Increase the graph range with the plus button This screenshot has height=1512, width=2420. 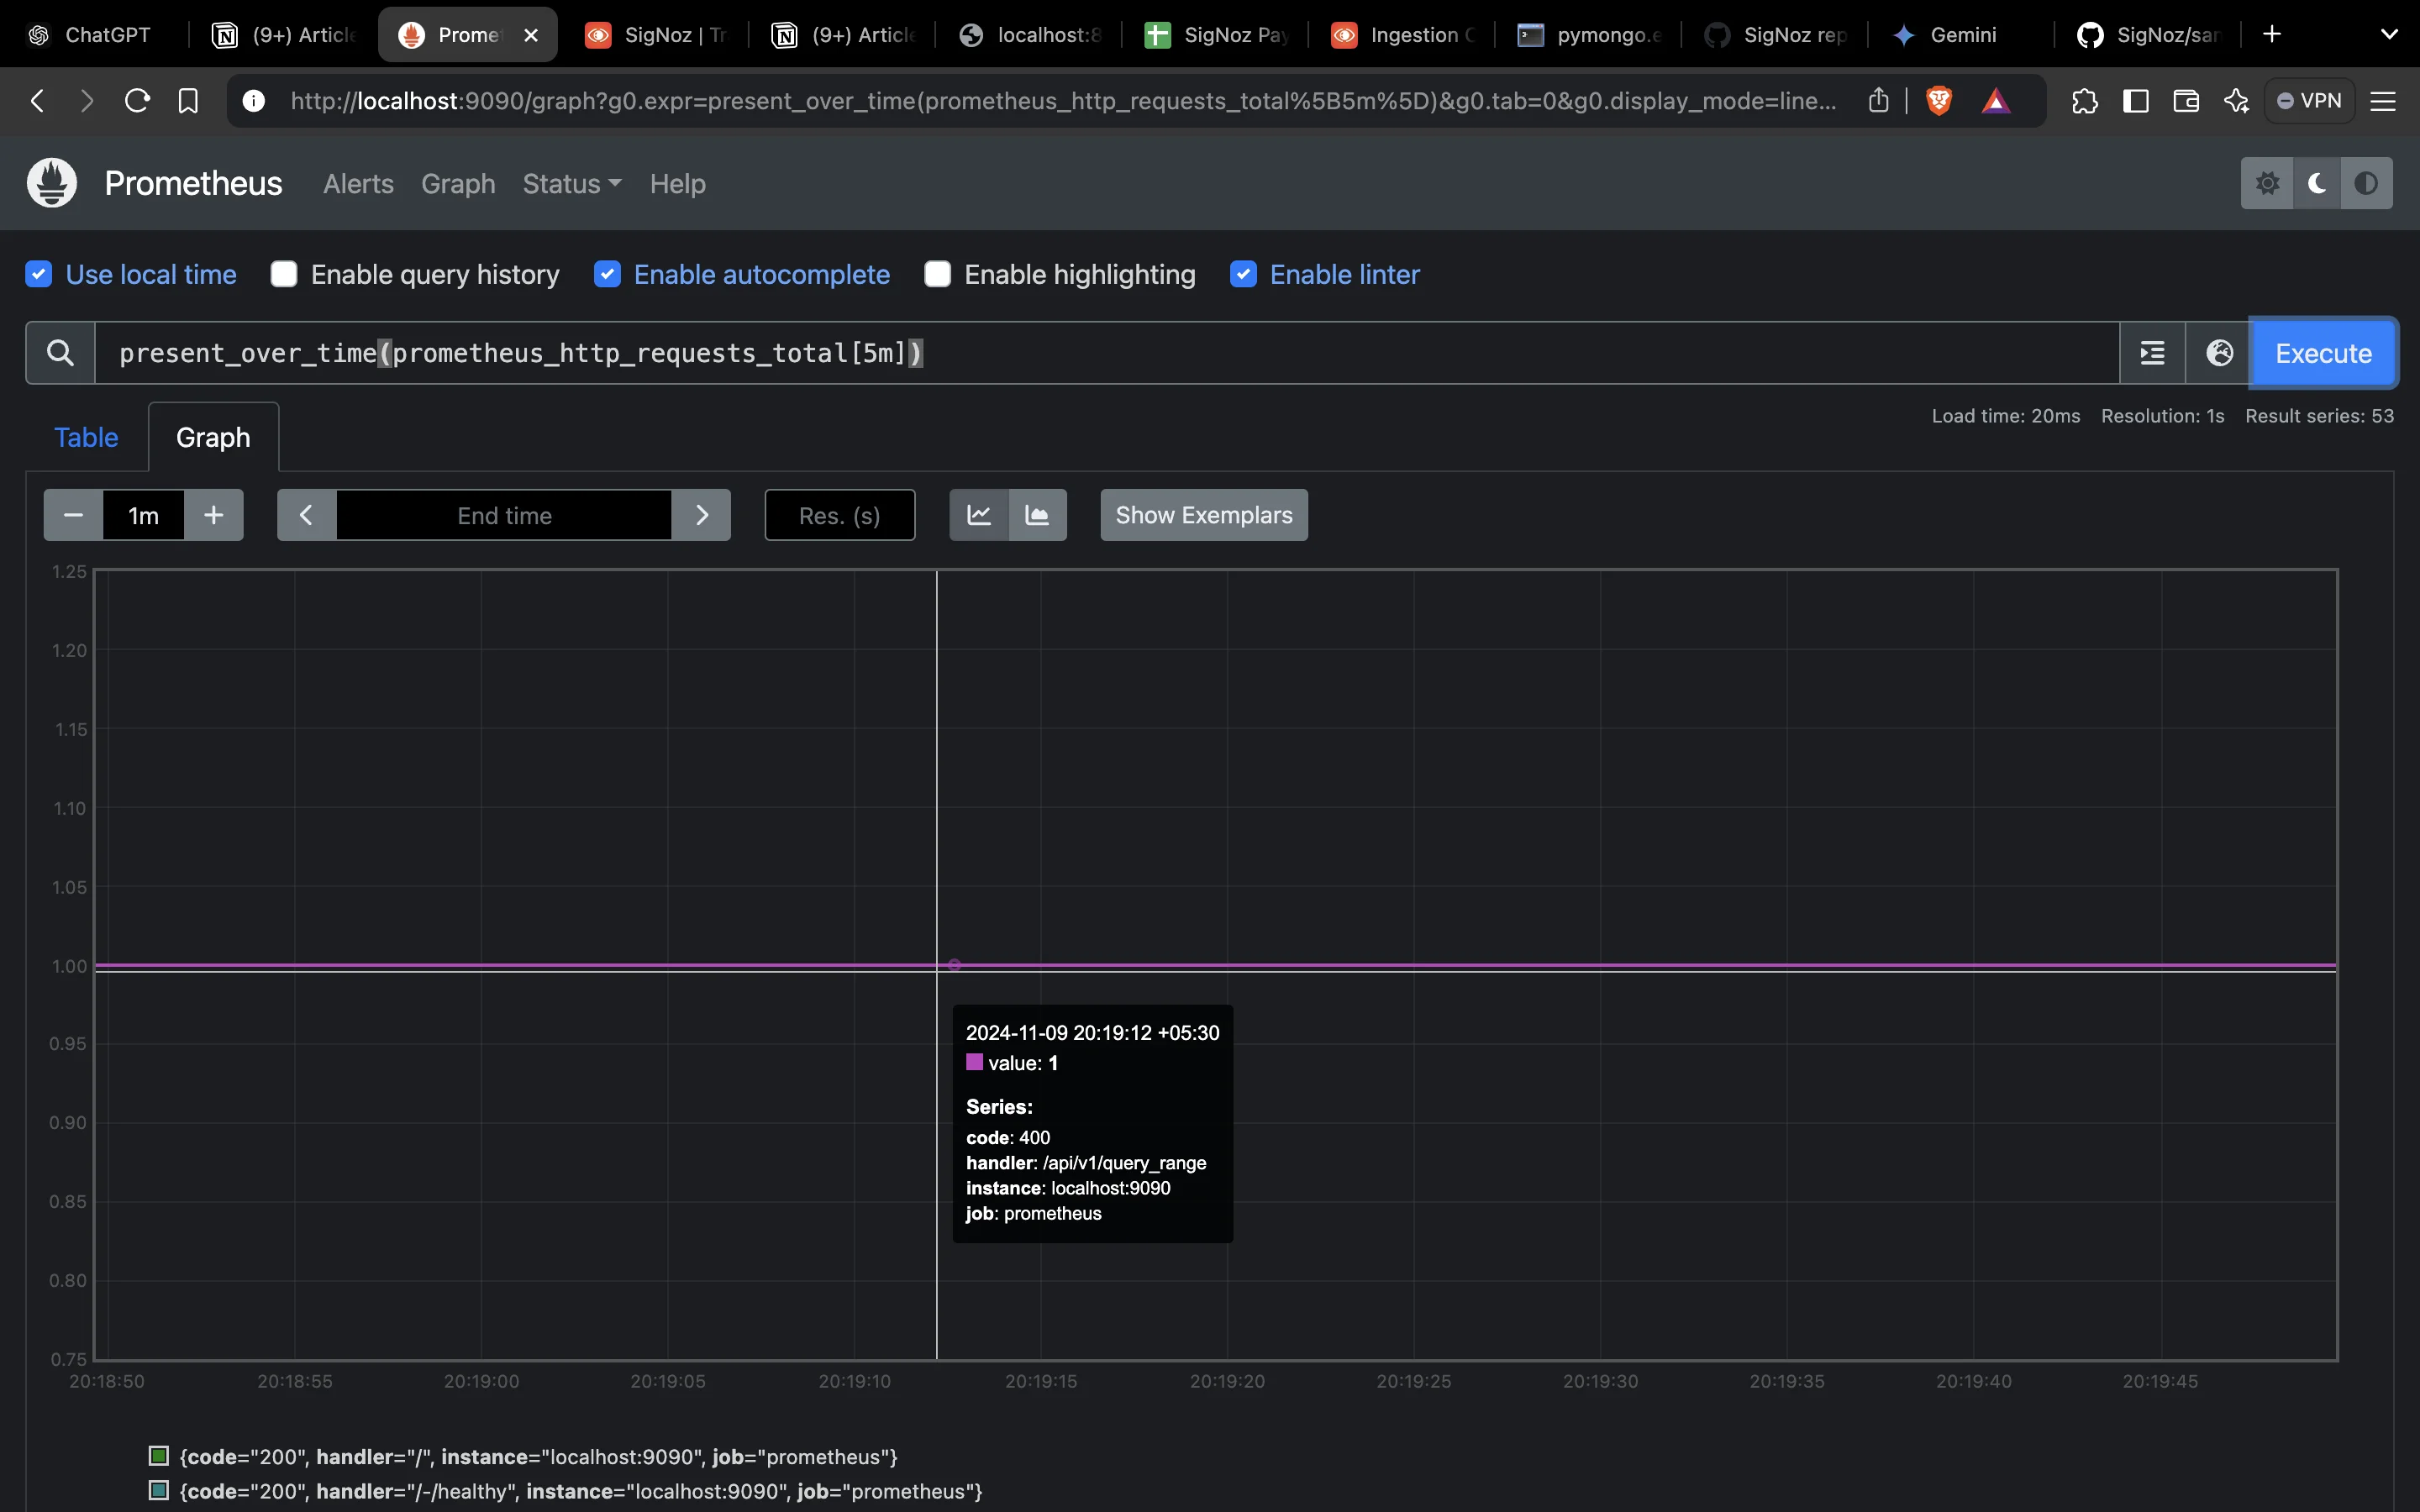[x=214, y=515]
